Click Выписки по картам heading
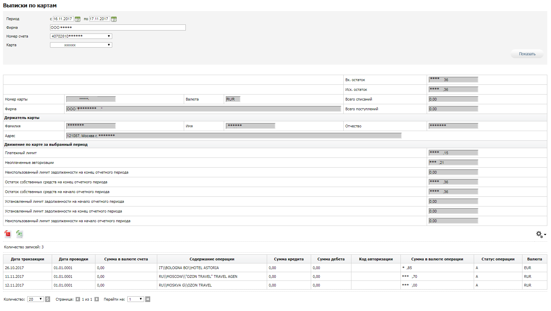Image resolution: width=551 pixels, height=311 pixels. 30,5
